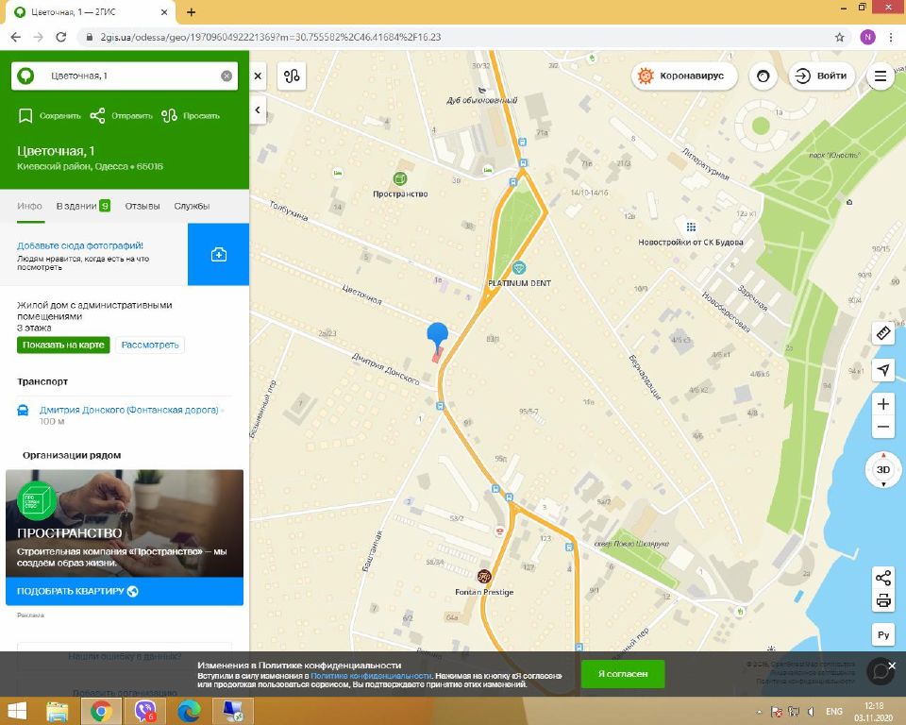This screenshot has height=725, width=906.
Task: Reload the page with the refresh icon
Action: coord(60,37)
